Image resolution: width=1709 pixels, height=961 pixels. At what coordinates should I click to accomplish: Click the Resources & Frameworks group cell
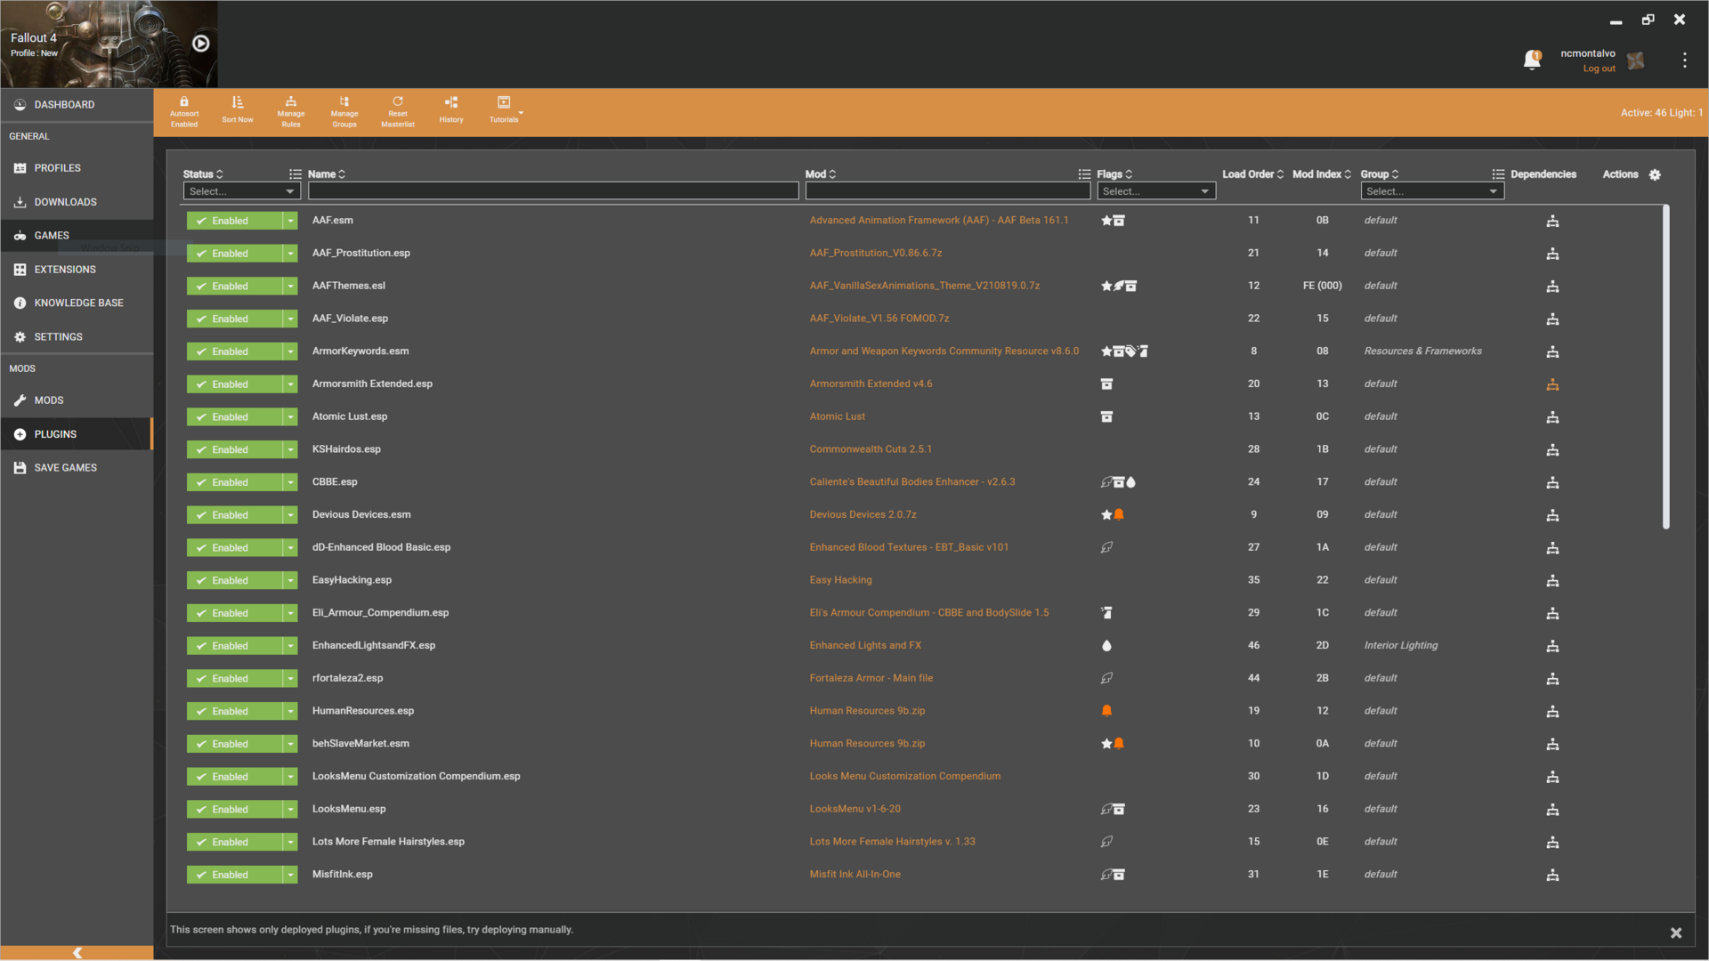(1422, 351)
